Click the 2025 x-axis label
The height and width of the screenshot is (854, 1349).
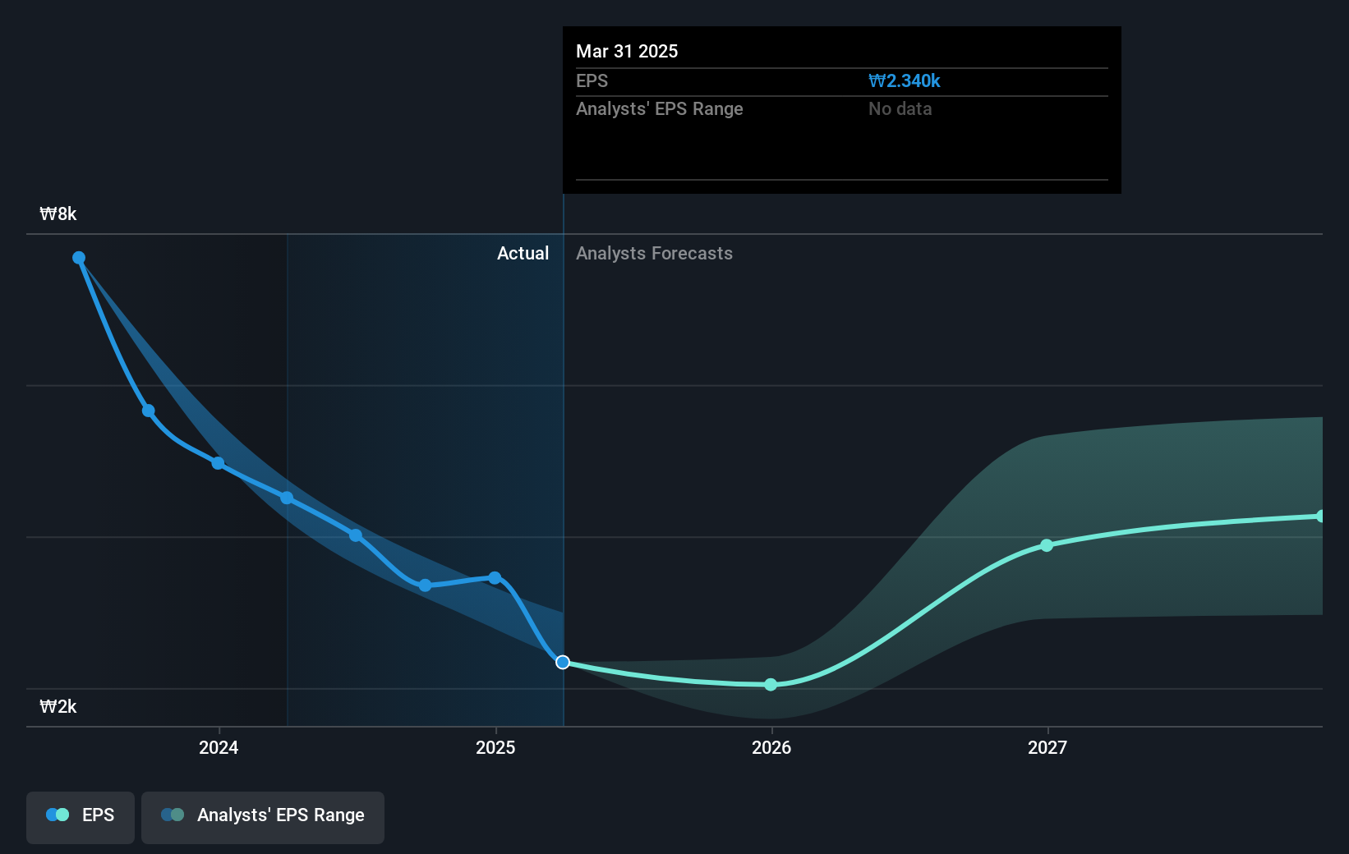click(x=495, y=748)
